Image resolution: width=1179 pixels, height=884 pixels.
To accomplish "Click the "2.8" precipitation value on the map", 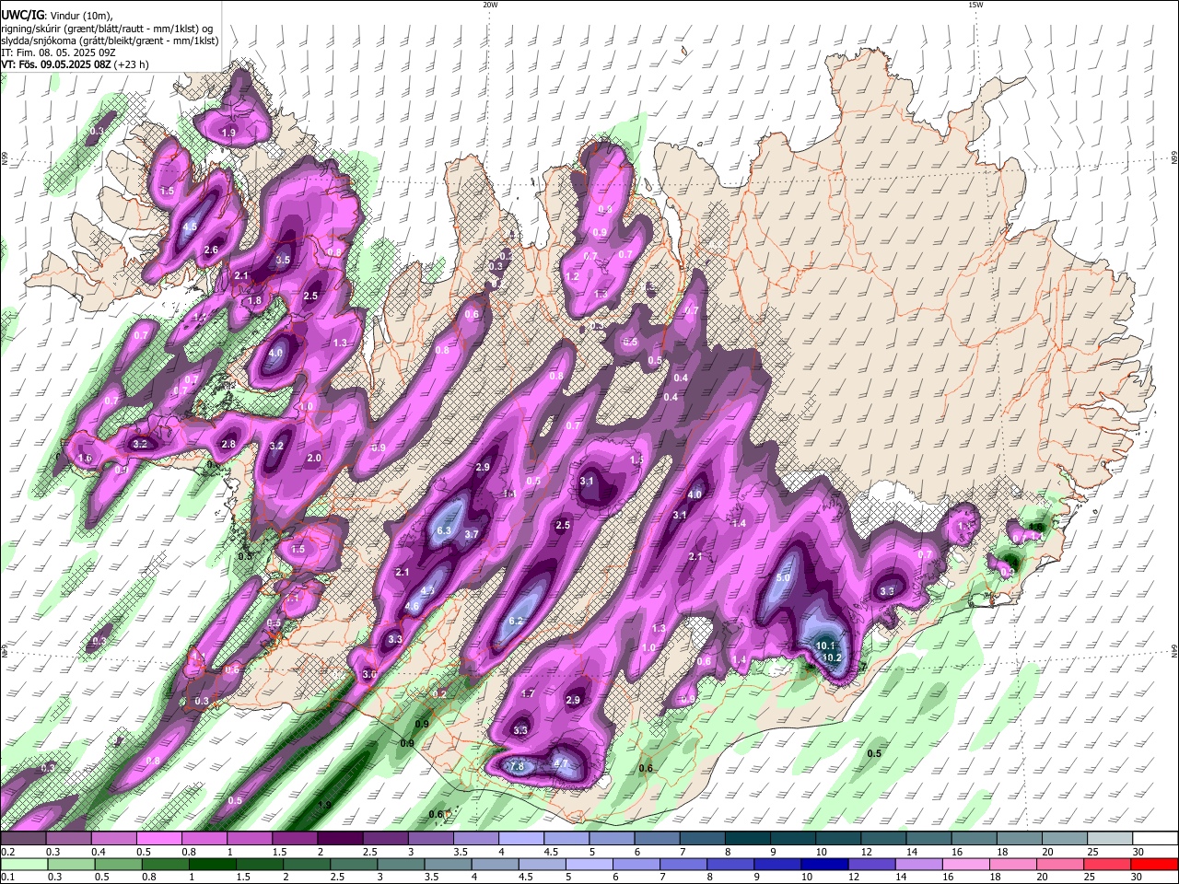I will click(228, 445).
